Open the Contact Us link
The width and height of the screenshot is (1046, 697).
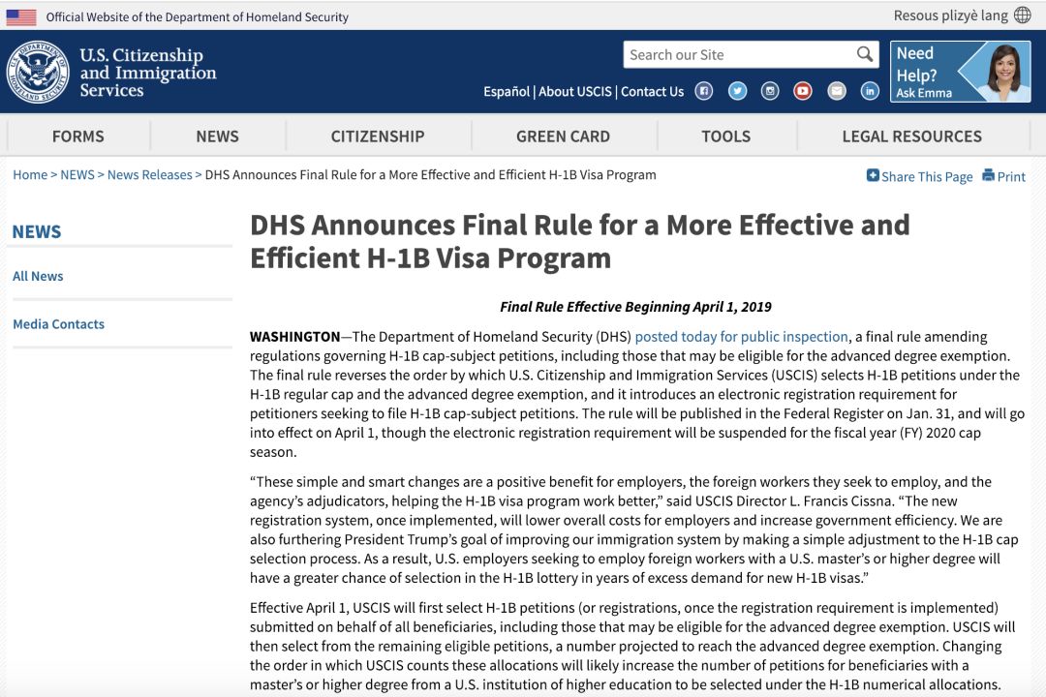point(653,91)
